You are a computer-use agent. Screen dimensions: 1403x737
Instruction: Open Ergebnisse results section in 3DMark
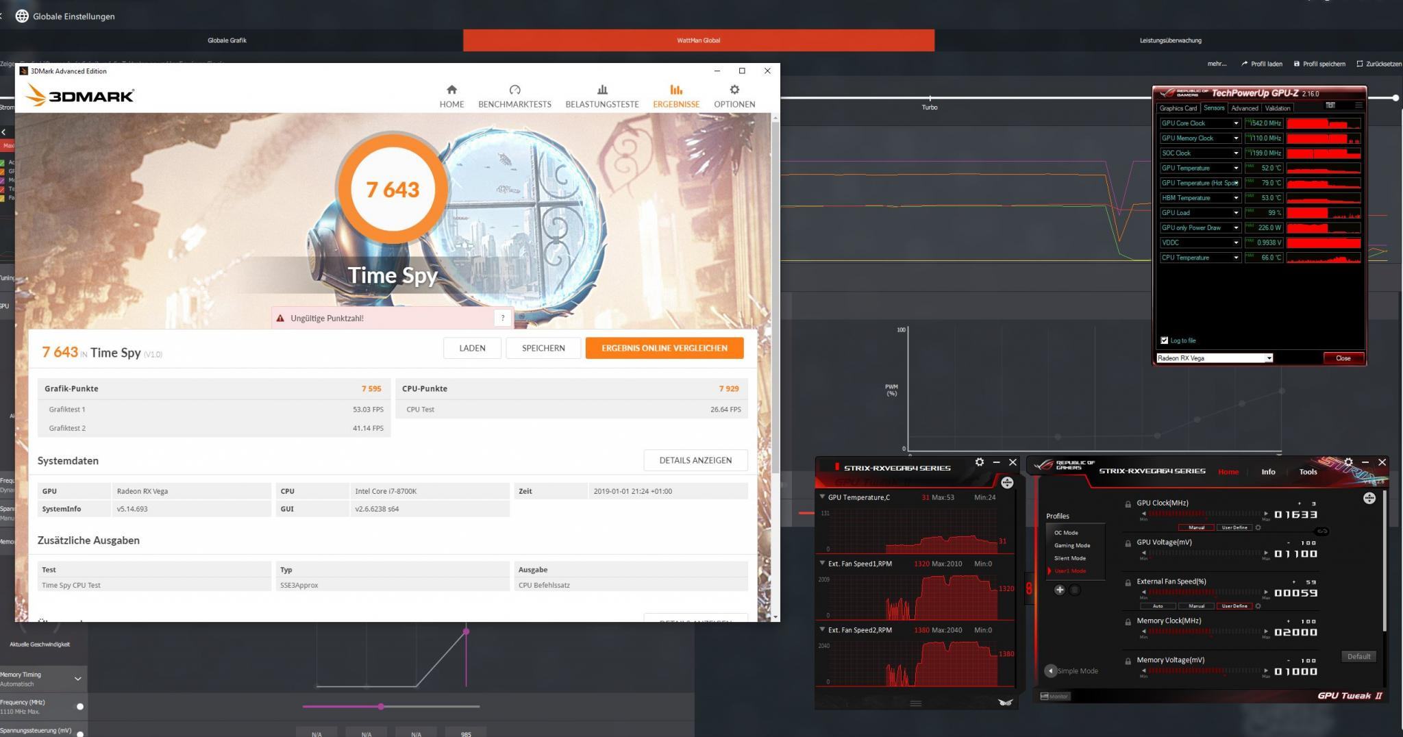(x=676, y=97)
